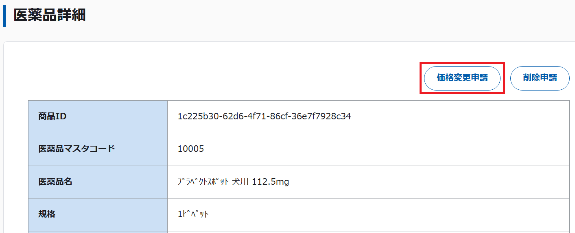
Task: Click the 価格変更申請 button
Action: pyautogui.click(x=462, y=78)
